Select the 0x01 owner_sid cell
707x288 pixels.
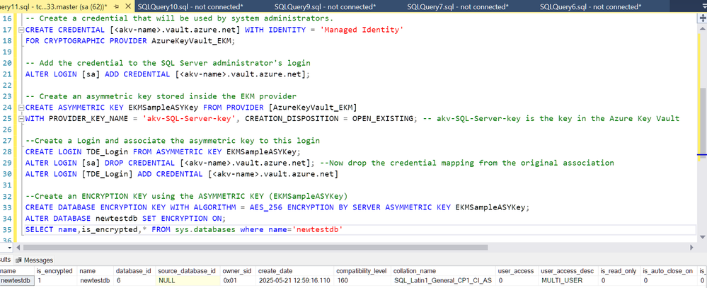click(x=238, y=280)
